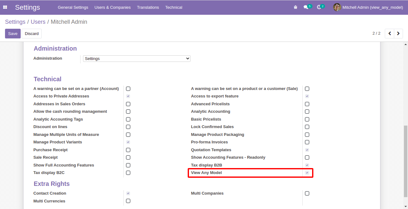Click Mitchell Admin avatar picture
The height and width of the screenshot is (209, 408).
337,7
